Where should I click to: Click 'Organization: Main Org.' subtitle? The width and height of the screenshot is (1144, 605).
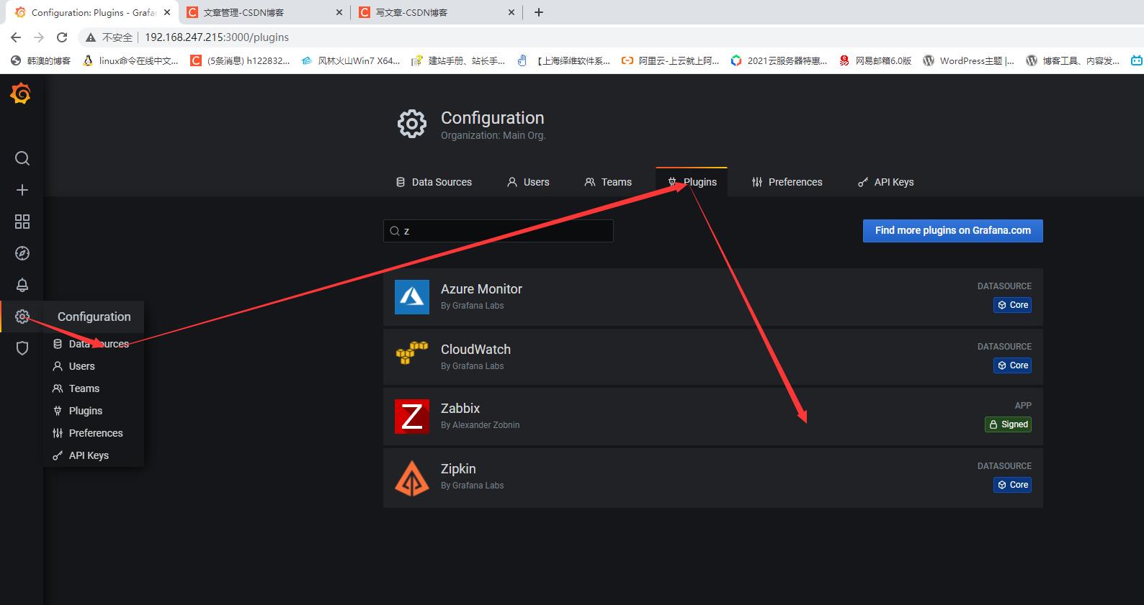(x=493, y=135)
